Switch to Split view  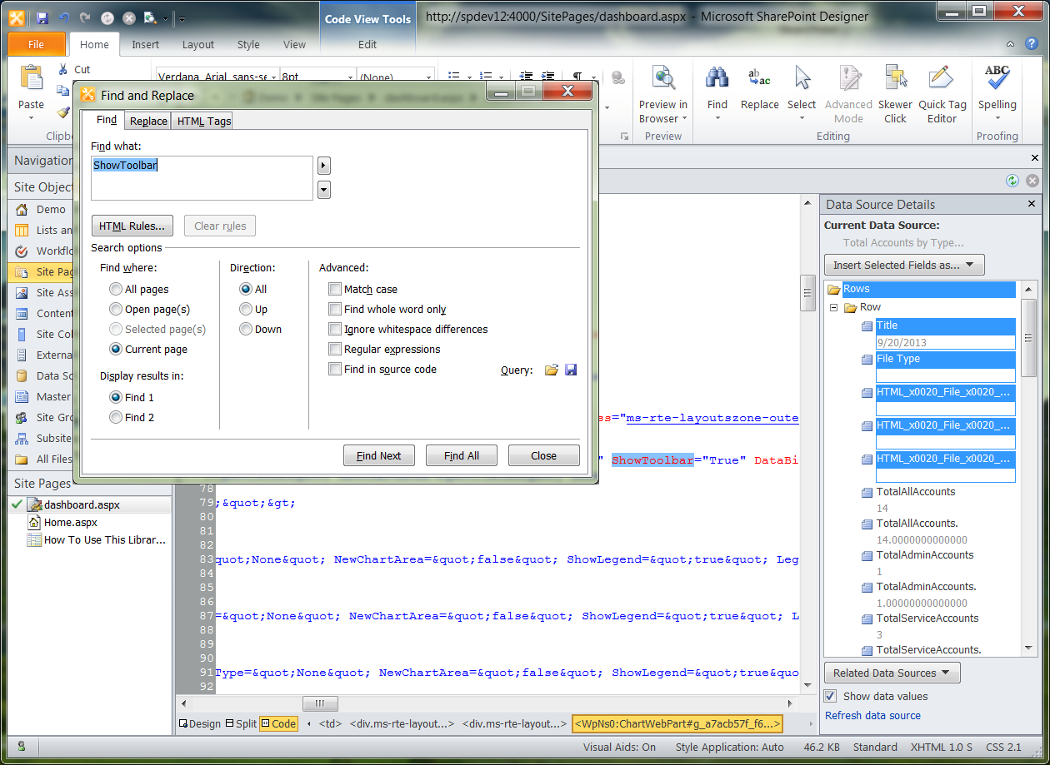[242, 724]
